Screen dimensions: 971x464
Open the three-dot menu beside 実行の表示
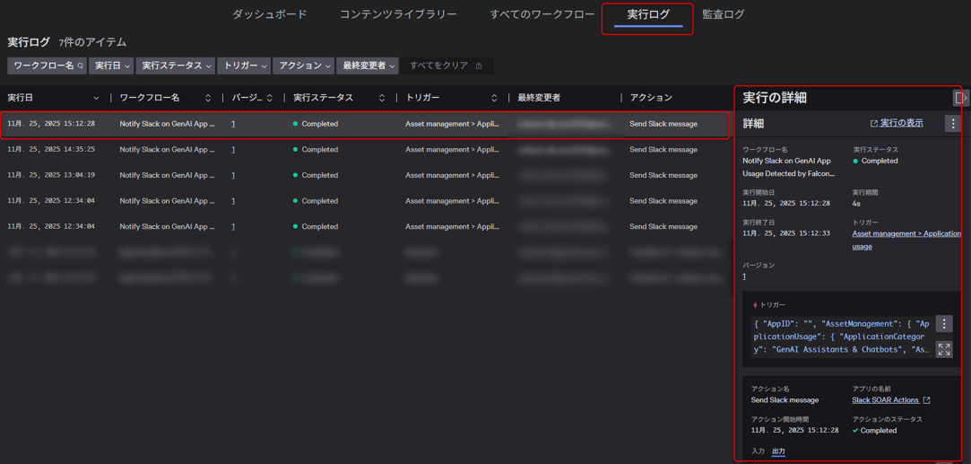point(952,124)
